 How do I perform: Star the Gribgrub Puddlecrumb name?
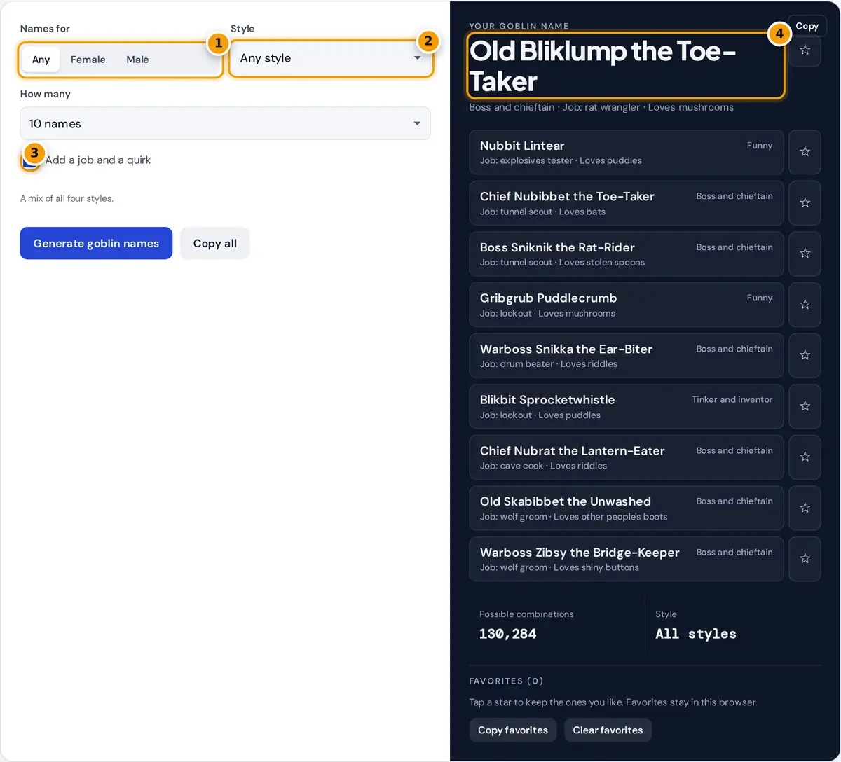805,305
